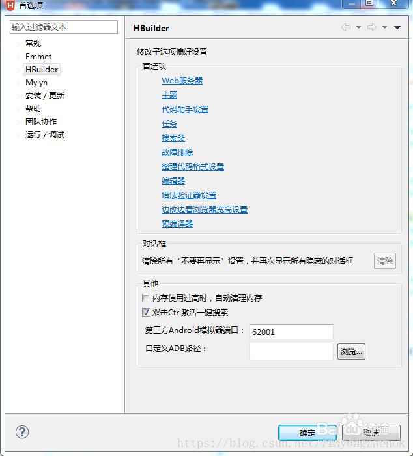Expand the Mylyn tree node
Screen dimensions: 413x456
[18, 83]
